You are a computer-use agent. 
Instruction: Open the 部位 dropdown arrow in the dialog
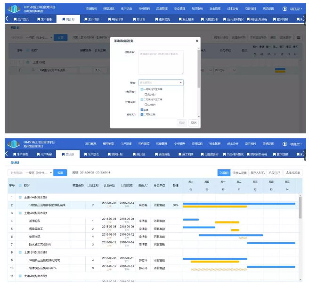tap(180, 82)
